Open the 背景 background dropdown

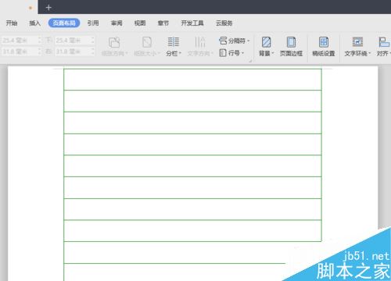click(267, 46)
